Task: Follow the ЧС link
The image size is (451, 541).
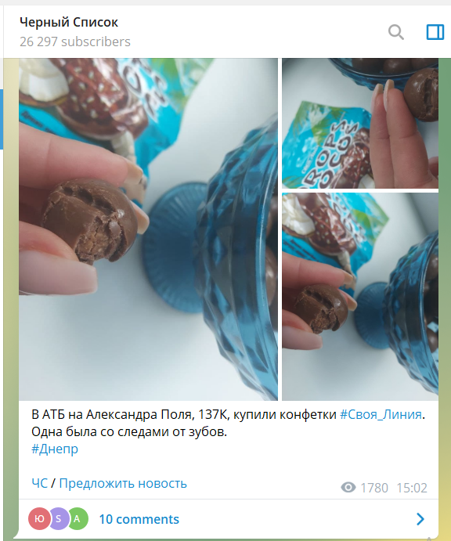Action: coord(39,483)
